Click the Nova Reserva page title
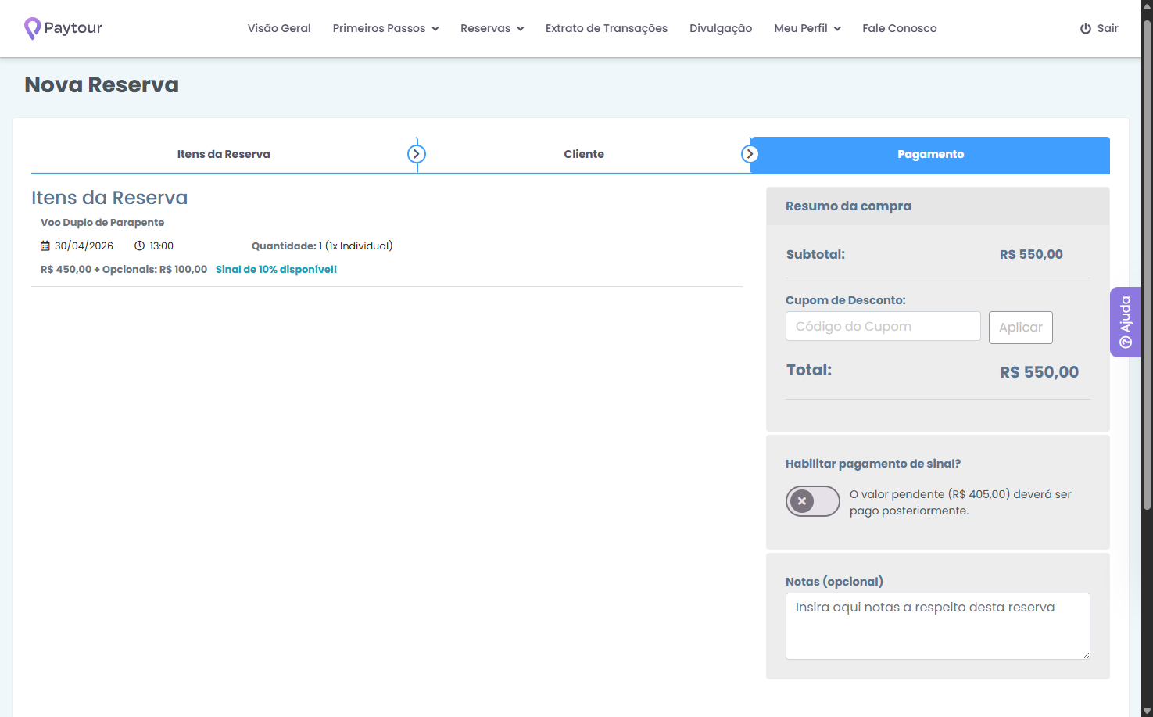 [102, 84]
